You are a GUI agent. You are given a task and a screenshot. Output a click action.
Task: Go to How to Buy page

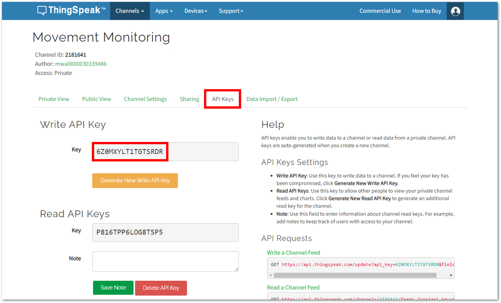427,11
